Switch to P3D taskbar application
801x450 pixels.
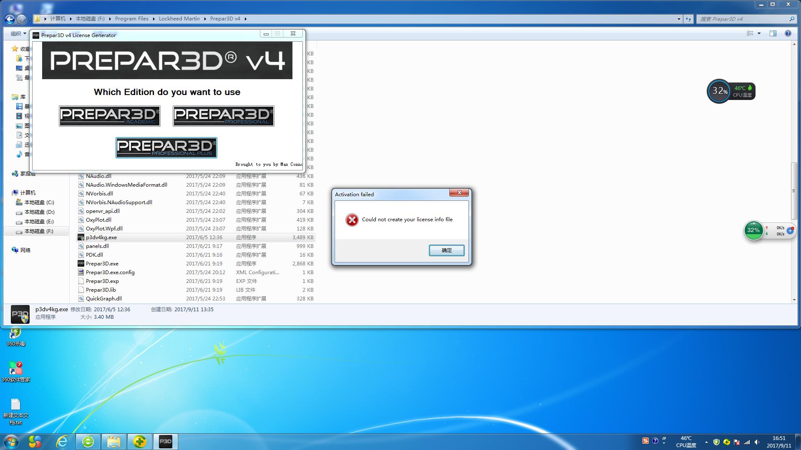[x=166, y=442]
